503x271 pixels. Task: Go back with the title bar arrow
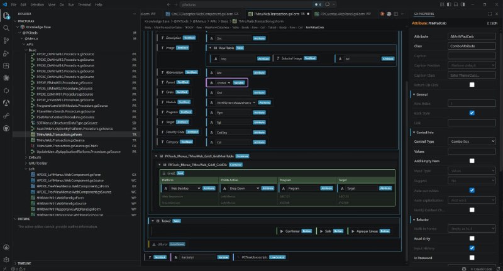[169, 4]
